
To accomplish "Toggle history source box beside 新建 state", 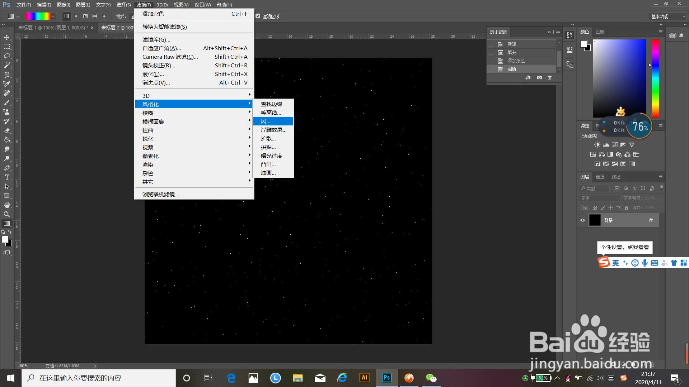I will pos(491,44).
